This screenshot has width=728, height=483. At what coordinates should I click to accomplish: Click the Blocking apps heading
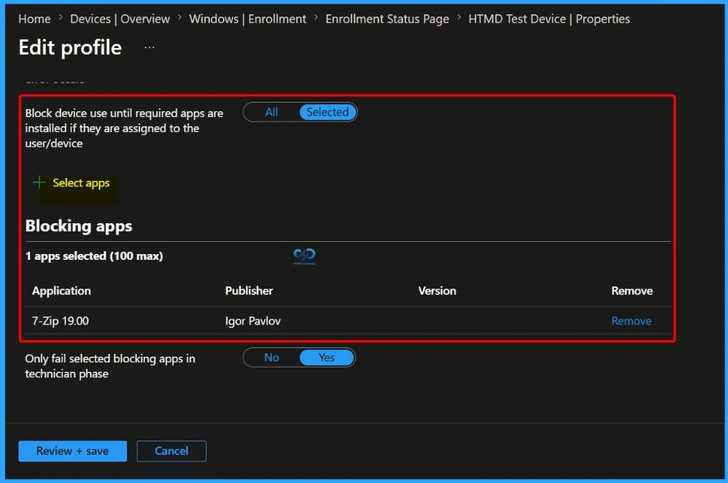pos(78,225)
